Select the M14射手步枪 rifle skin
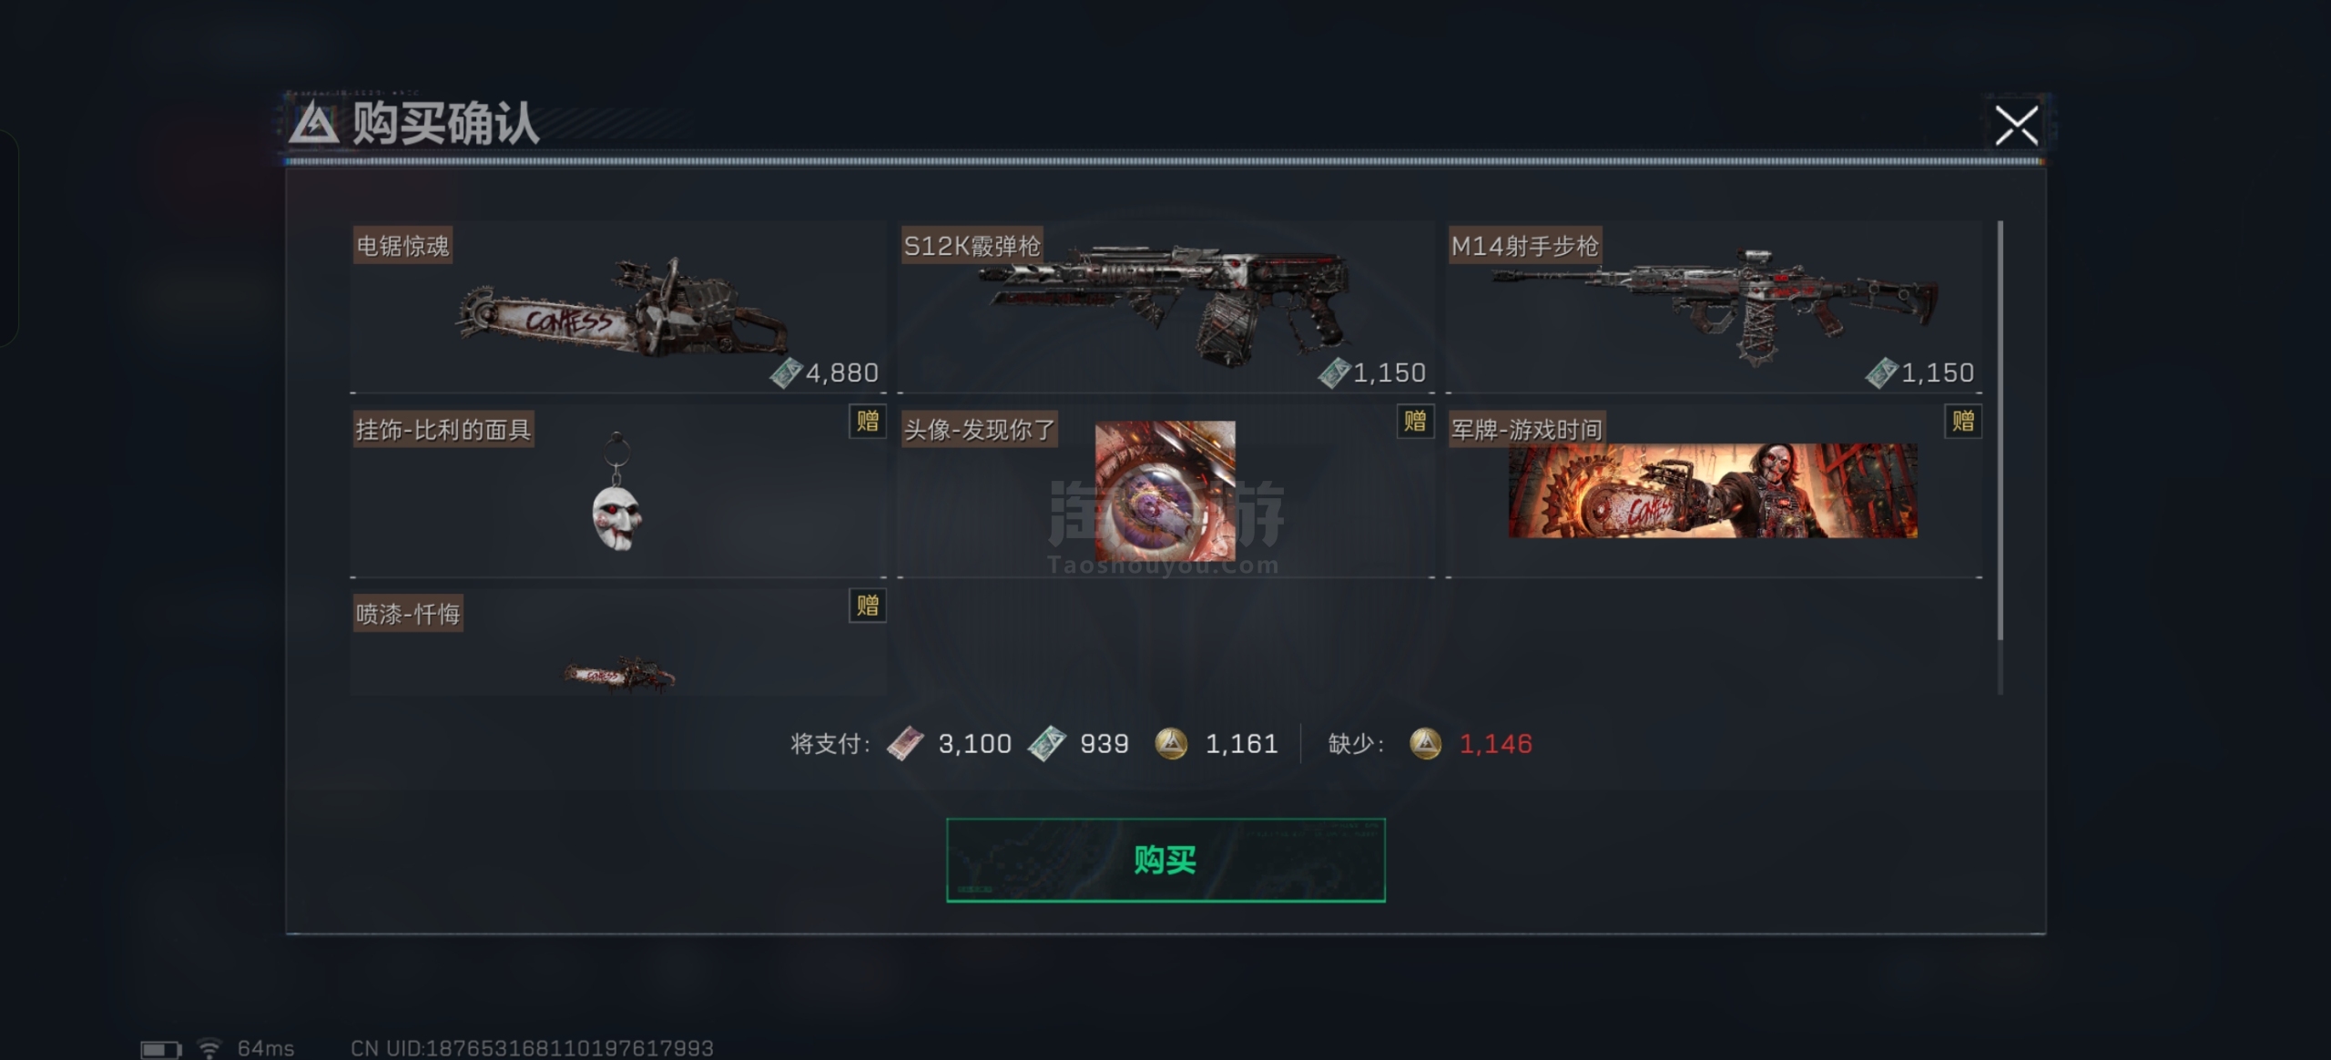Image resolution: width=2331 pixels, height=1060 pixels. pyautogui.click(x=1715, y=308)
